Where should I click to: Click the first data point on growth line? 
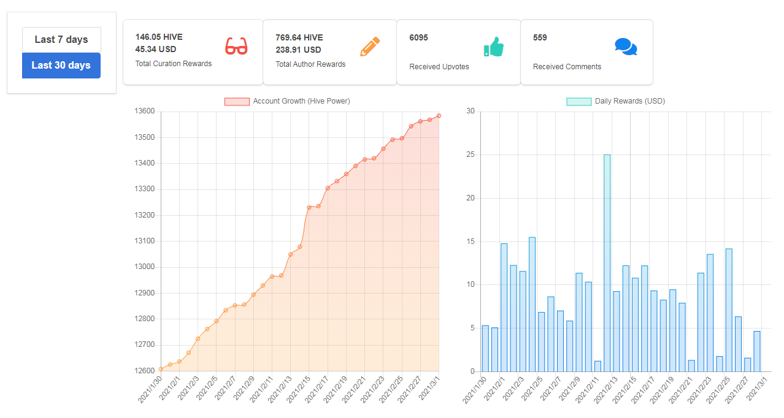point(161,369)
